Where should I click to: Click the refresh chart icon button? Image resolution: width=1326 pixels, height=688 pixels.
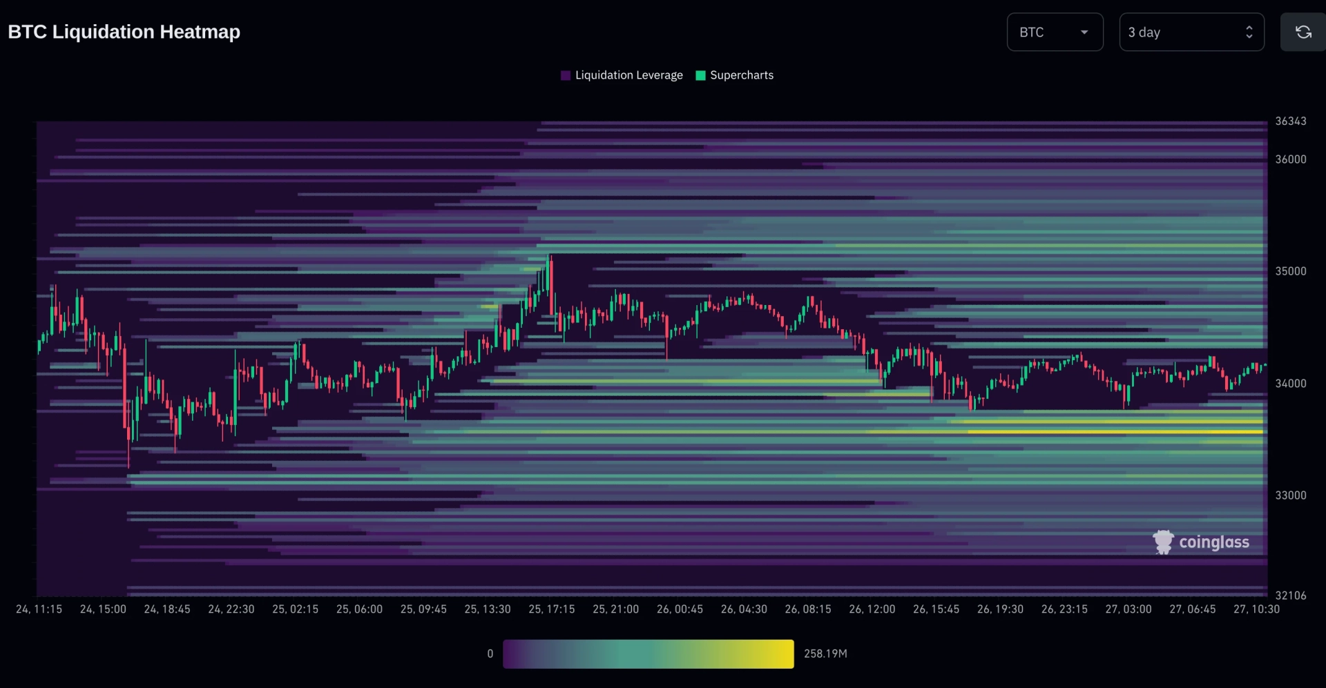[x=1303, y=32]
